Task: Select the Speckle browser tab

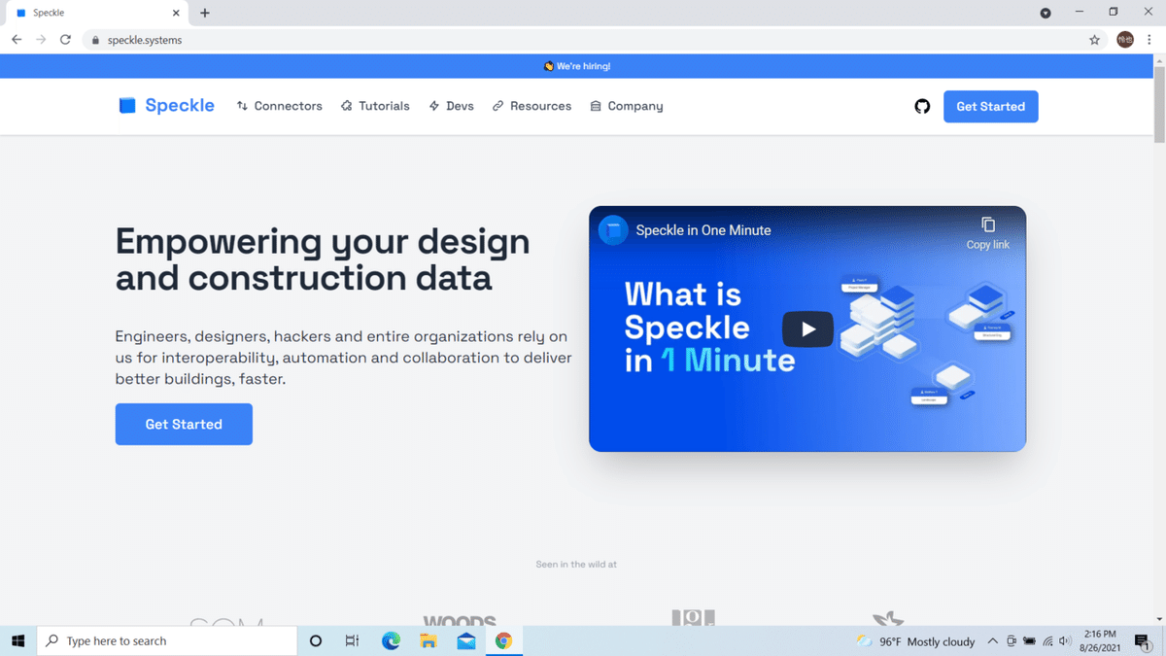Action: (97, 13)
